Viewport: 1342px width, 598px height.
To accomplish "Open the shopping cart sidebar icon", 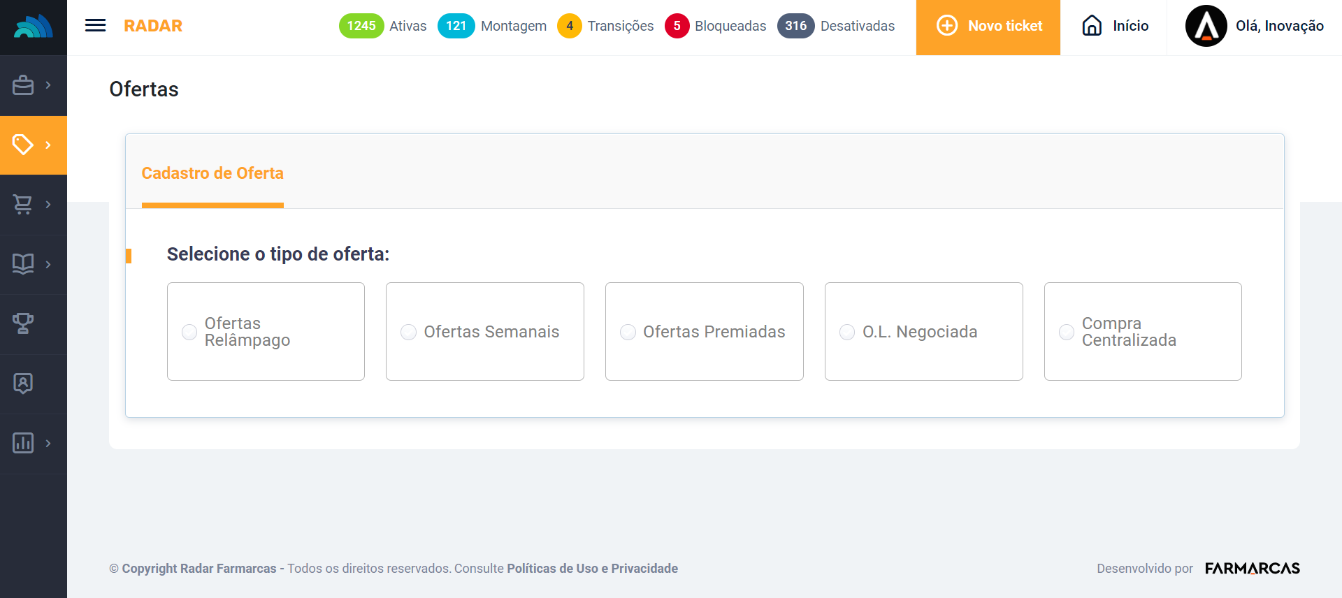I will [x=23, y=204].
